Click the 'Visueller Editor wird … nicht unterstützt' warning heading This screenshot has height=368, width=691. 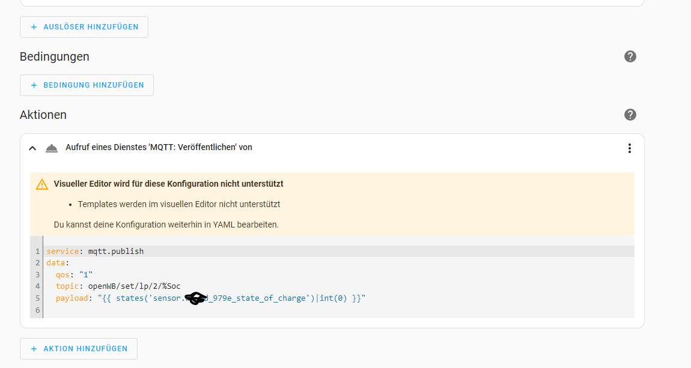click(168, 184)
